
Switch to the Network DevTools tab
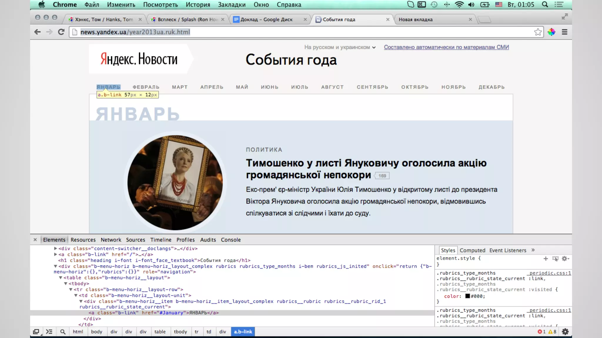[x=111, y=240]
